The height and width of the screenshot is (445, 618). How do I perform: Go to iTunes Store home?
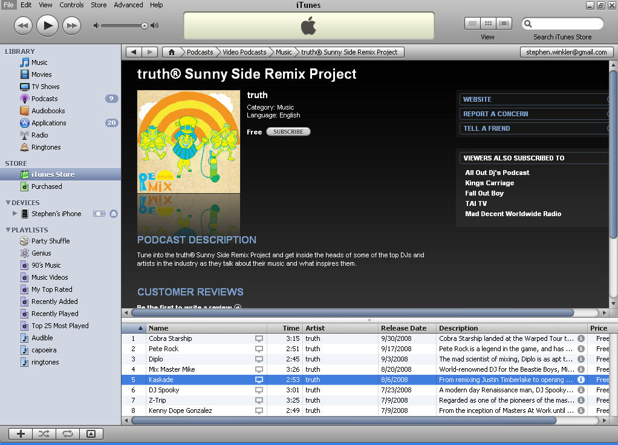click(172, 52)
